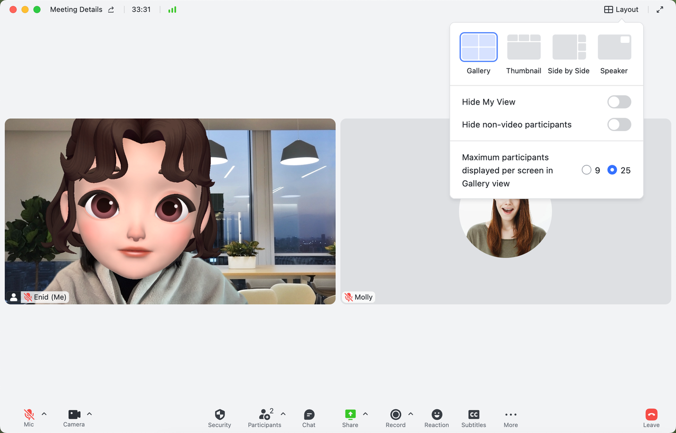Enable Hide My View

click(x=619, y=101)
